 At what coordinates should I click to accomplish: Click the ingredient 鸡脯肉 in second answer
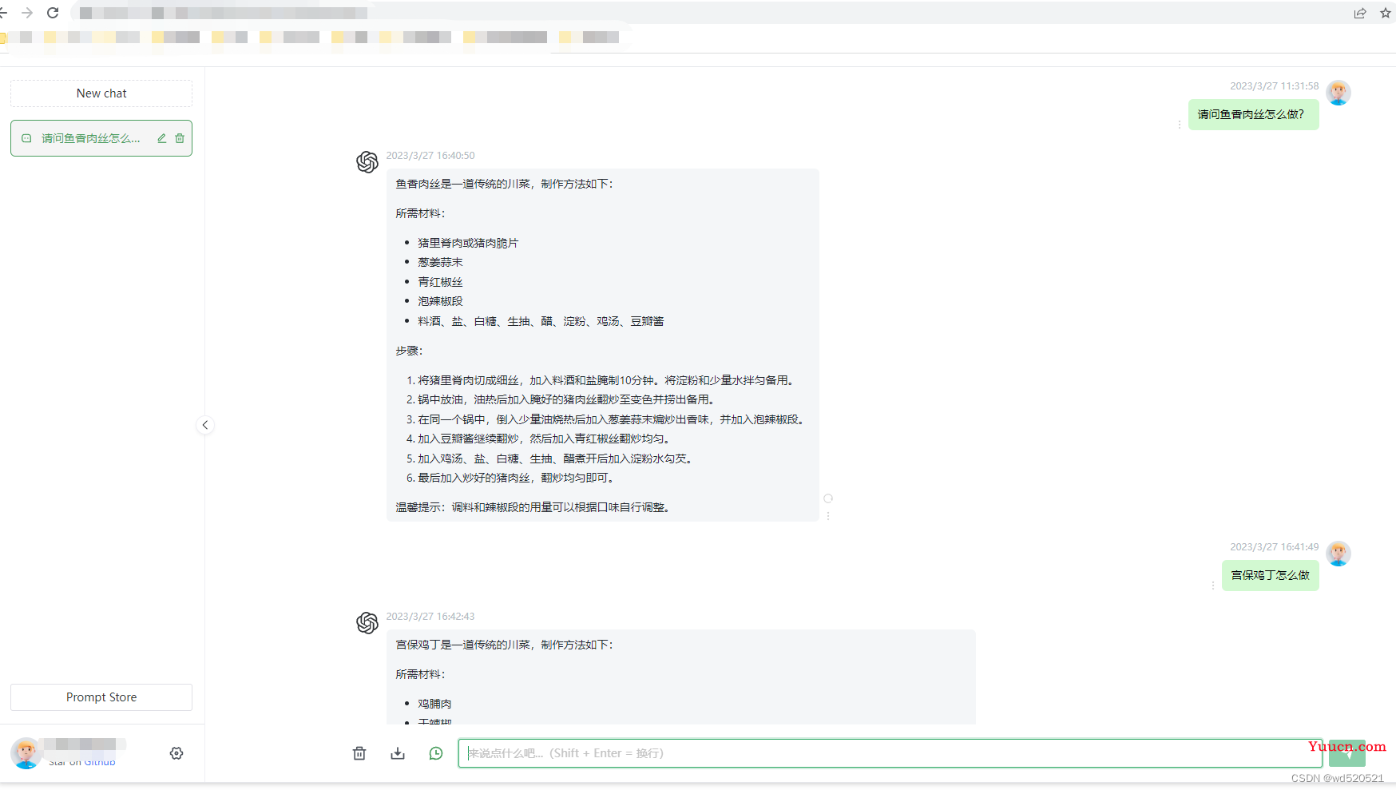(434, 704)
